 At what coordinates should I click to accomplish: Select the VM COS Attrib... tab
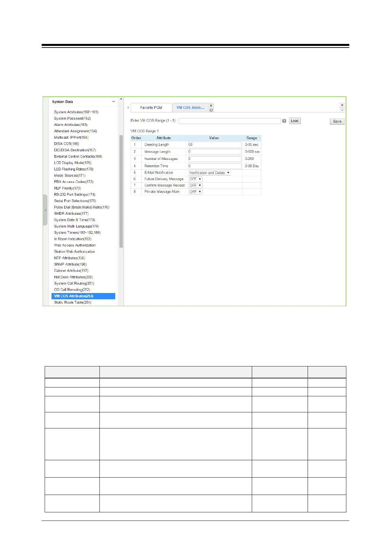point(190,108)
